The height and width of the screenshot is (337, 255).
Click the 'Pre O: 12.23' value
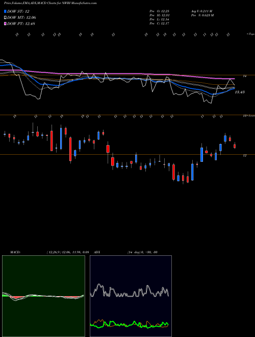[x=160, y=11]
